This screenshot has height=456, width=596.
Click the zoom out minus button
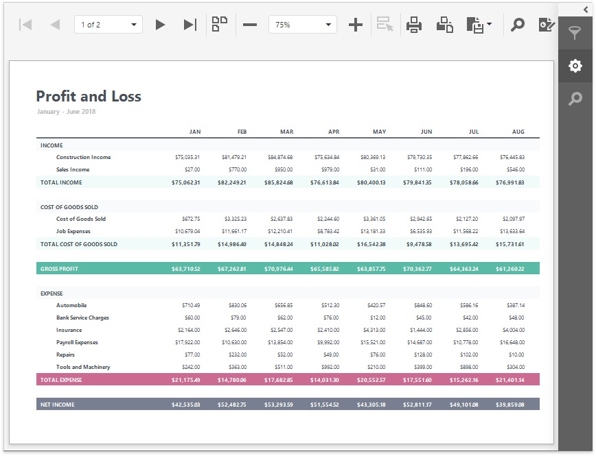[250, 25]
